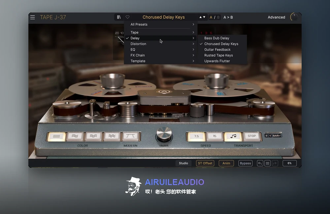Click the Studio button in bottom bar
The image size is (330, 214).
coord(183,163)
